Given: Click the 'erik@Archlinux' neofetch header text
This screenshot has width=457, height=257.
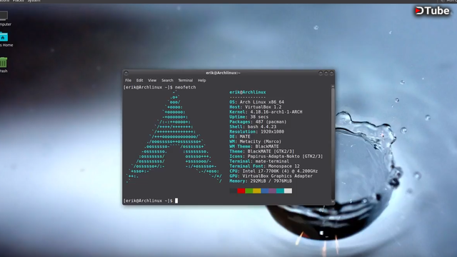Looking at the screenshot, I should pos(248,92).
